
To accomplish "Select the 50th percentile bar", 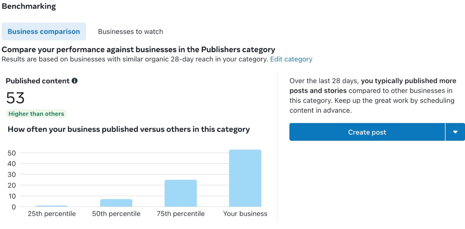I will pyautogui.click(x=116, y=203).
